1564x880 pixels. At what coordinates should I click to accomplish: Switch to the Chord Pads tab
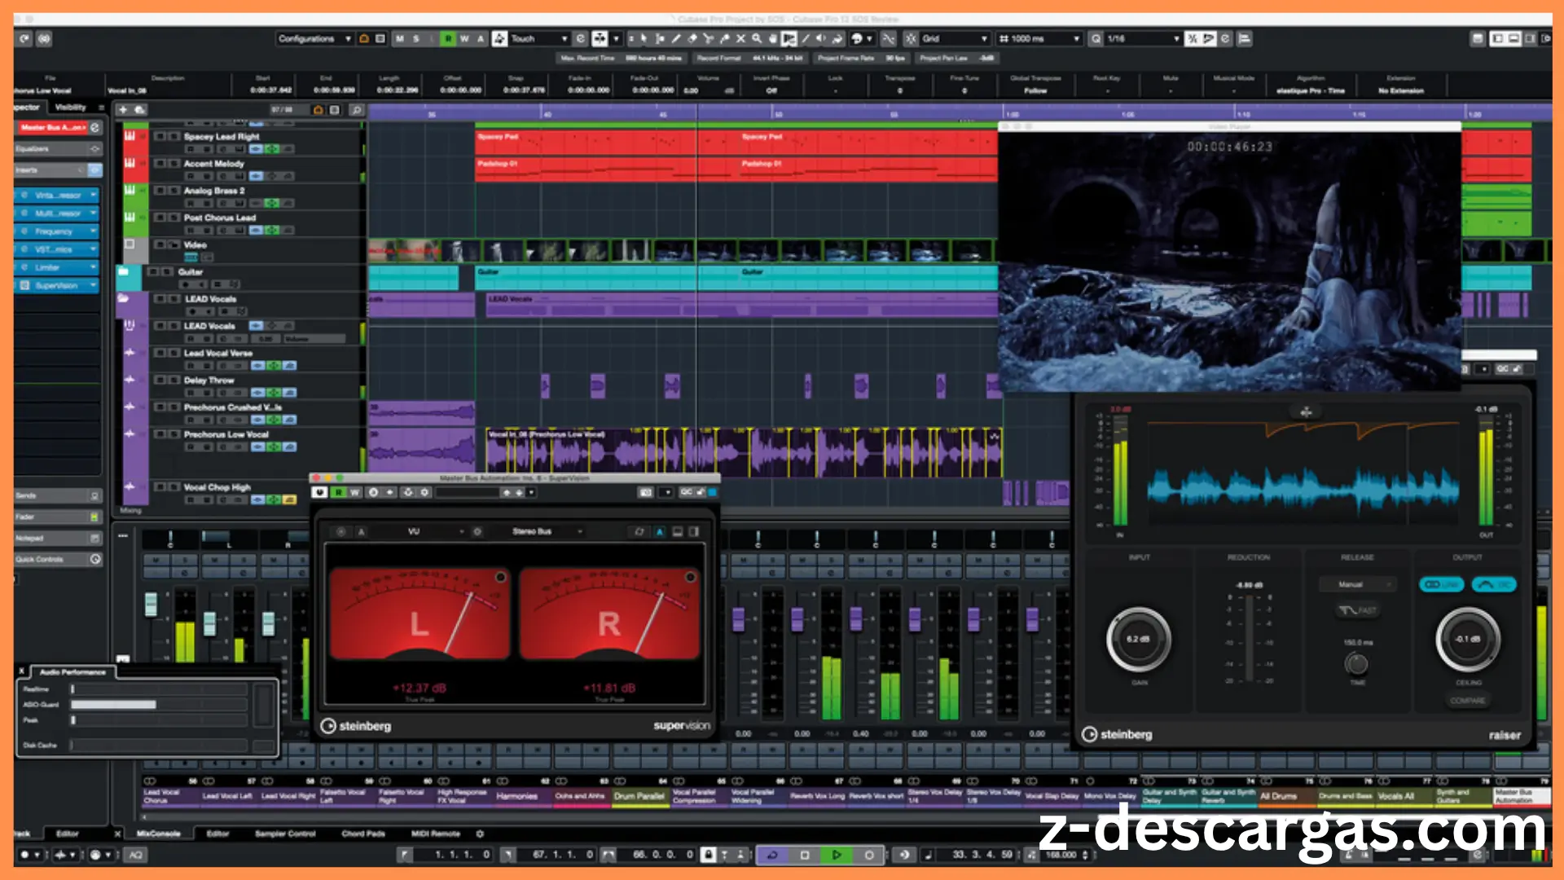[363, 834]
